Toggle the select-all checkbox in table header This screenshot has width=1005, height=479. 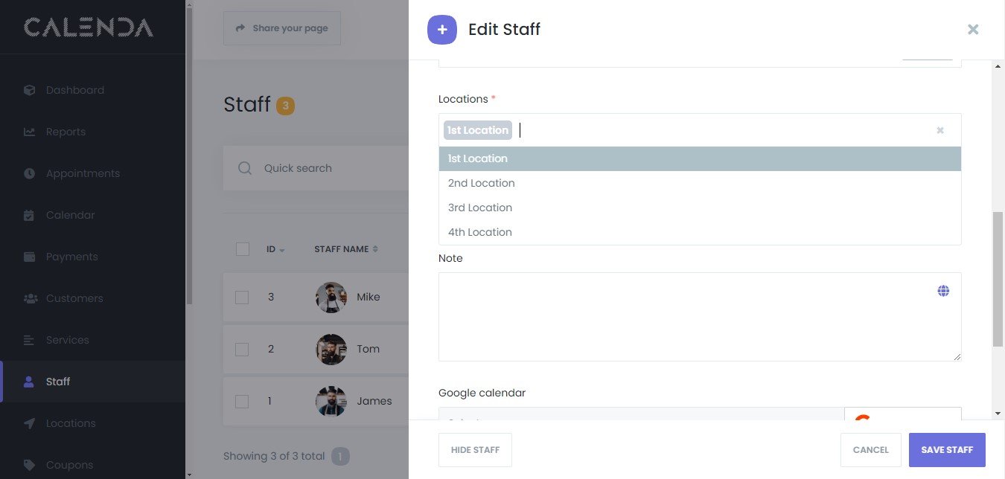coord(242,249)
